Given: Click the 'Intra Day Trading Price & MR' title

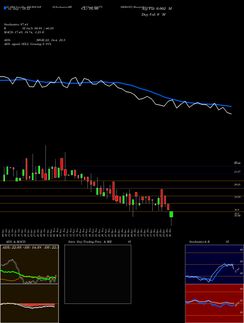Looking at the screenshot, I should [90, 242].
